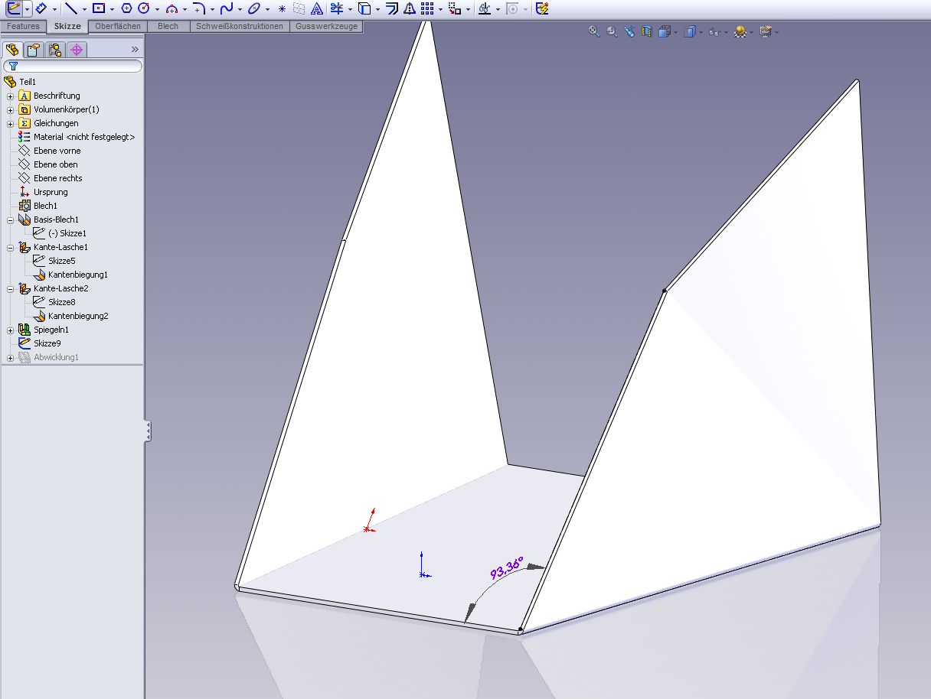Select the Line sketch tool

70,8
